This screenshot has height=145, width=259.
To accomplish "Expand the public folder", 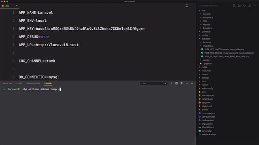I will 204,67.
